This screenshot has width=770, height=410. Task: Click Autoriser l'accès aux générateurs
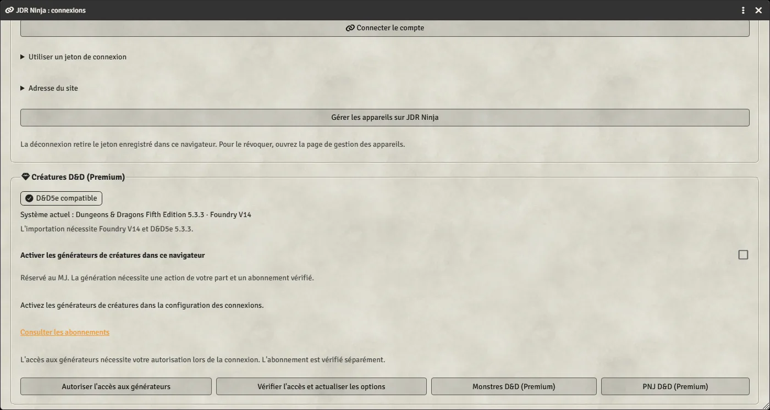116,386
